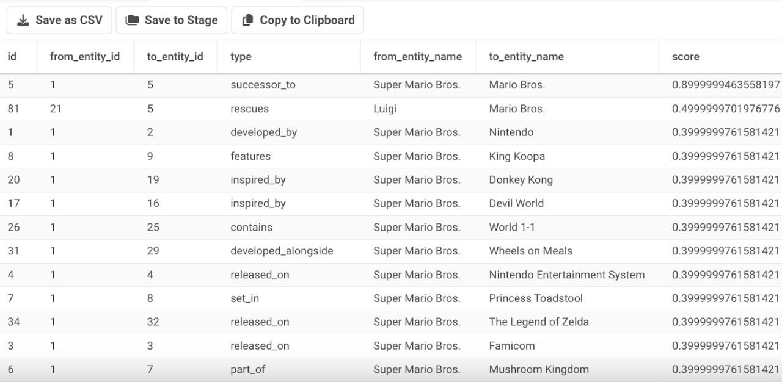Click the from_entity_id column header
782x382 pixels.
click(85, 57)
